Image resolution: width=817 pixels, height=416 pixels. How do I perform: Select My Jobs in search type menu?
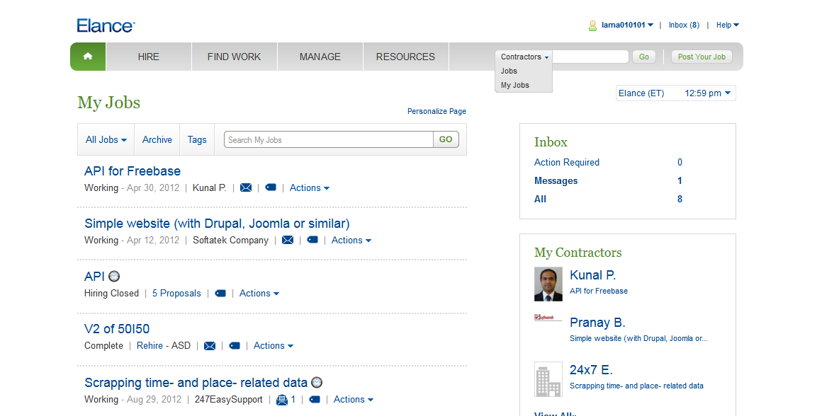coord(515,85)
